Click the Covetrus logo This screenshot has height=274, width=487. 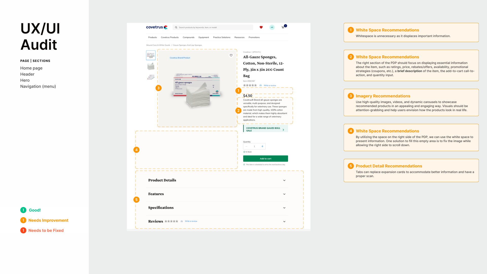coord(157,27)
